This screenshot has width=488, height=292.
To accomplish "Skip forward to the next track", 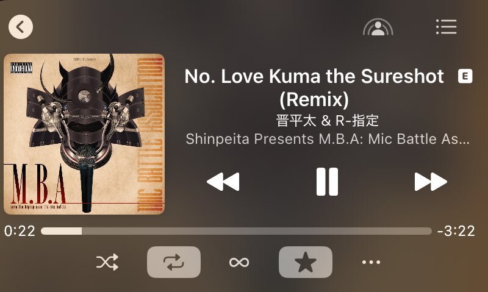I will pos(431,182).
